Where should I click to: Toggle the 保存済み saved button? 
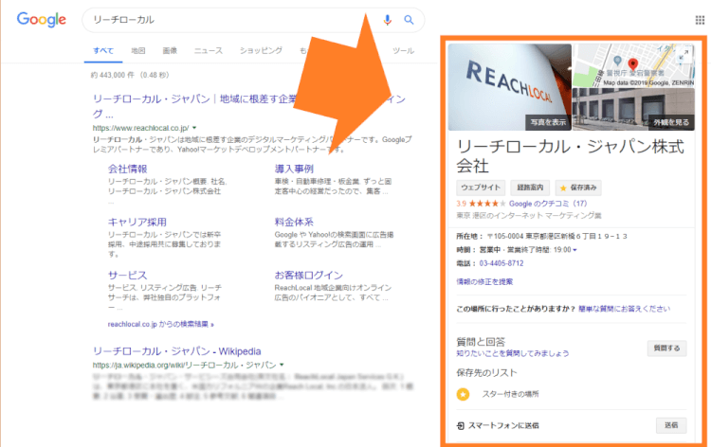click(578, 188)
